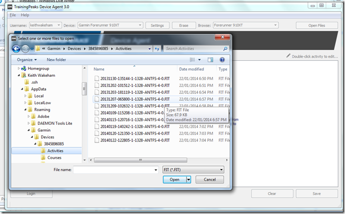Cancel the file open dialog

click(x=209, y=179)
